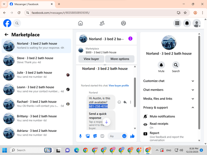
Task: Reload the page in browser
Action: point(19,13)
